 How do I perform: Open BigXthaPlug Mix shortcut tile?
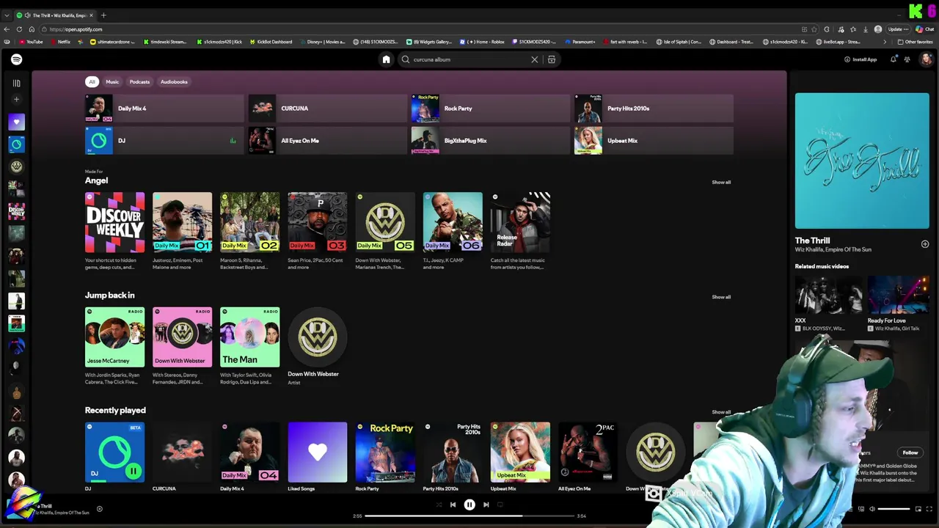[x=490, y=141]
